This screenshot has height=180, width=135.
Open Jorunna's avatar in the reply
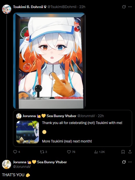[x=7, y=164]
